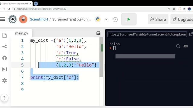The height and width of the screenshot is (108, 193).
Task: Click line 2 'b':"Hello" code
Action: click(71, 46)
